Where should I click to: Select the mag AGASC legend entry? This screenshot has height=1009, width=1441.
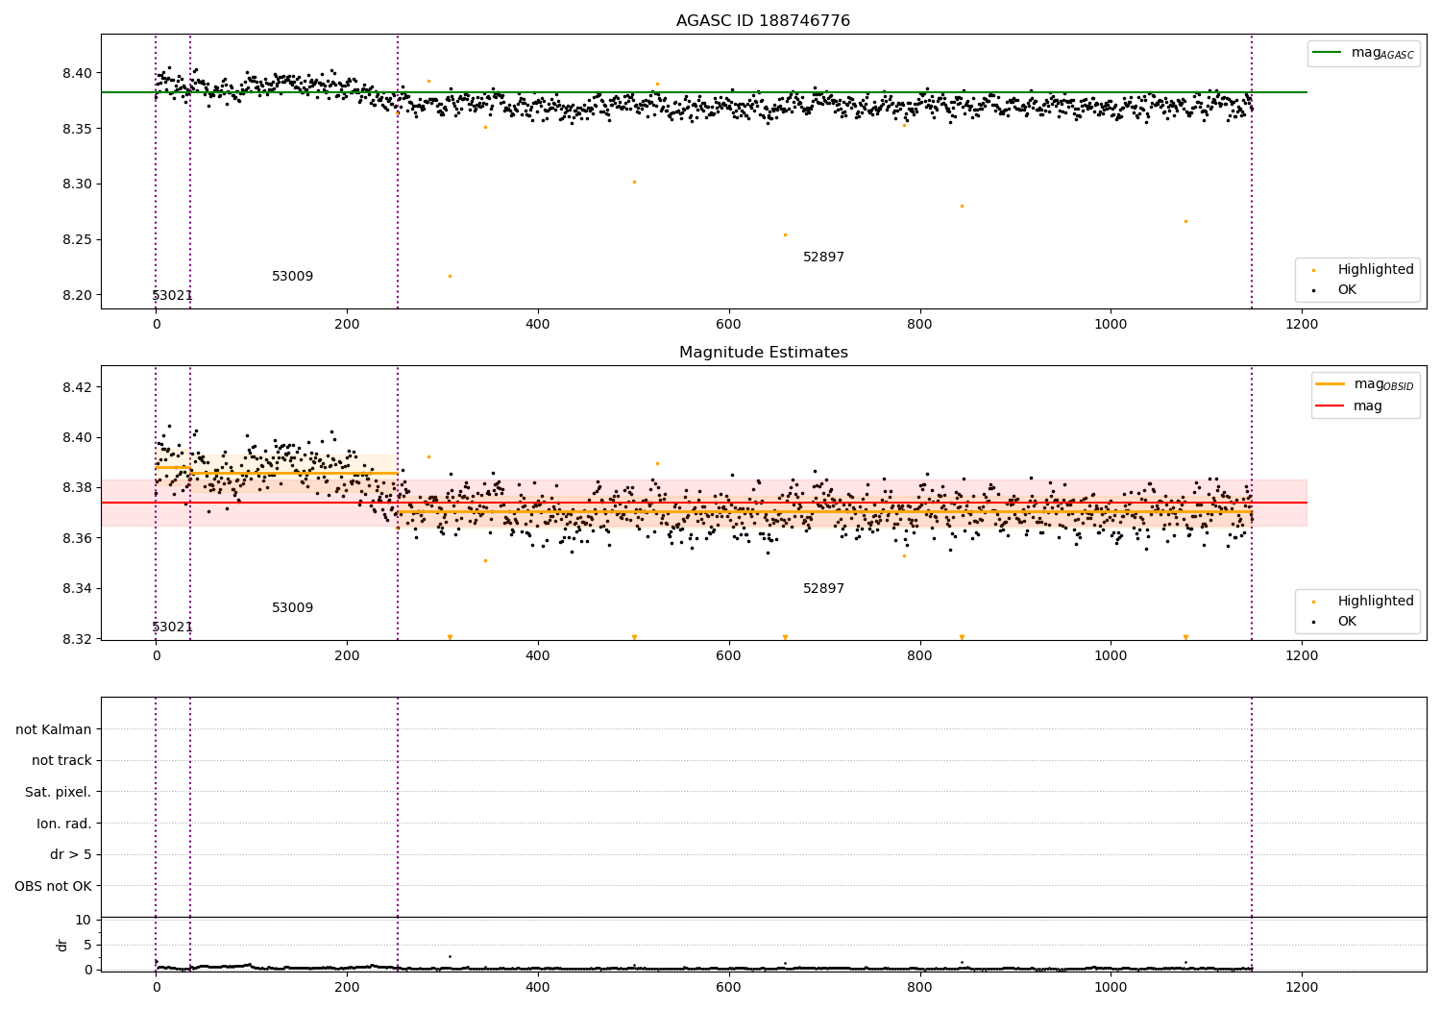(x=1363, y=54)
